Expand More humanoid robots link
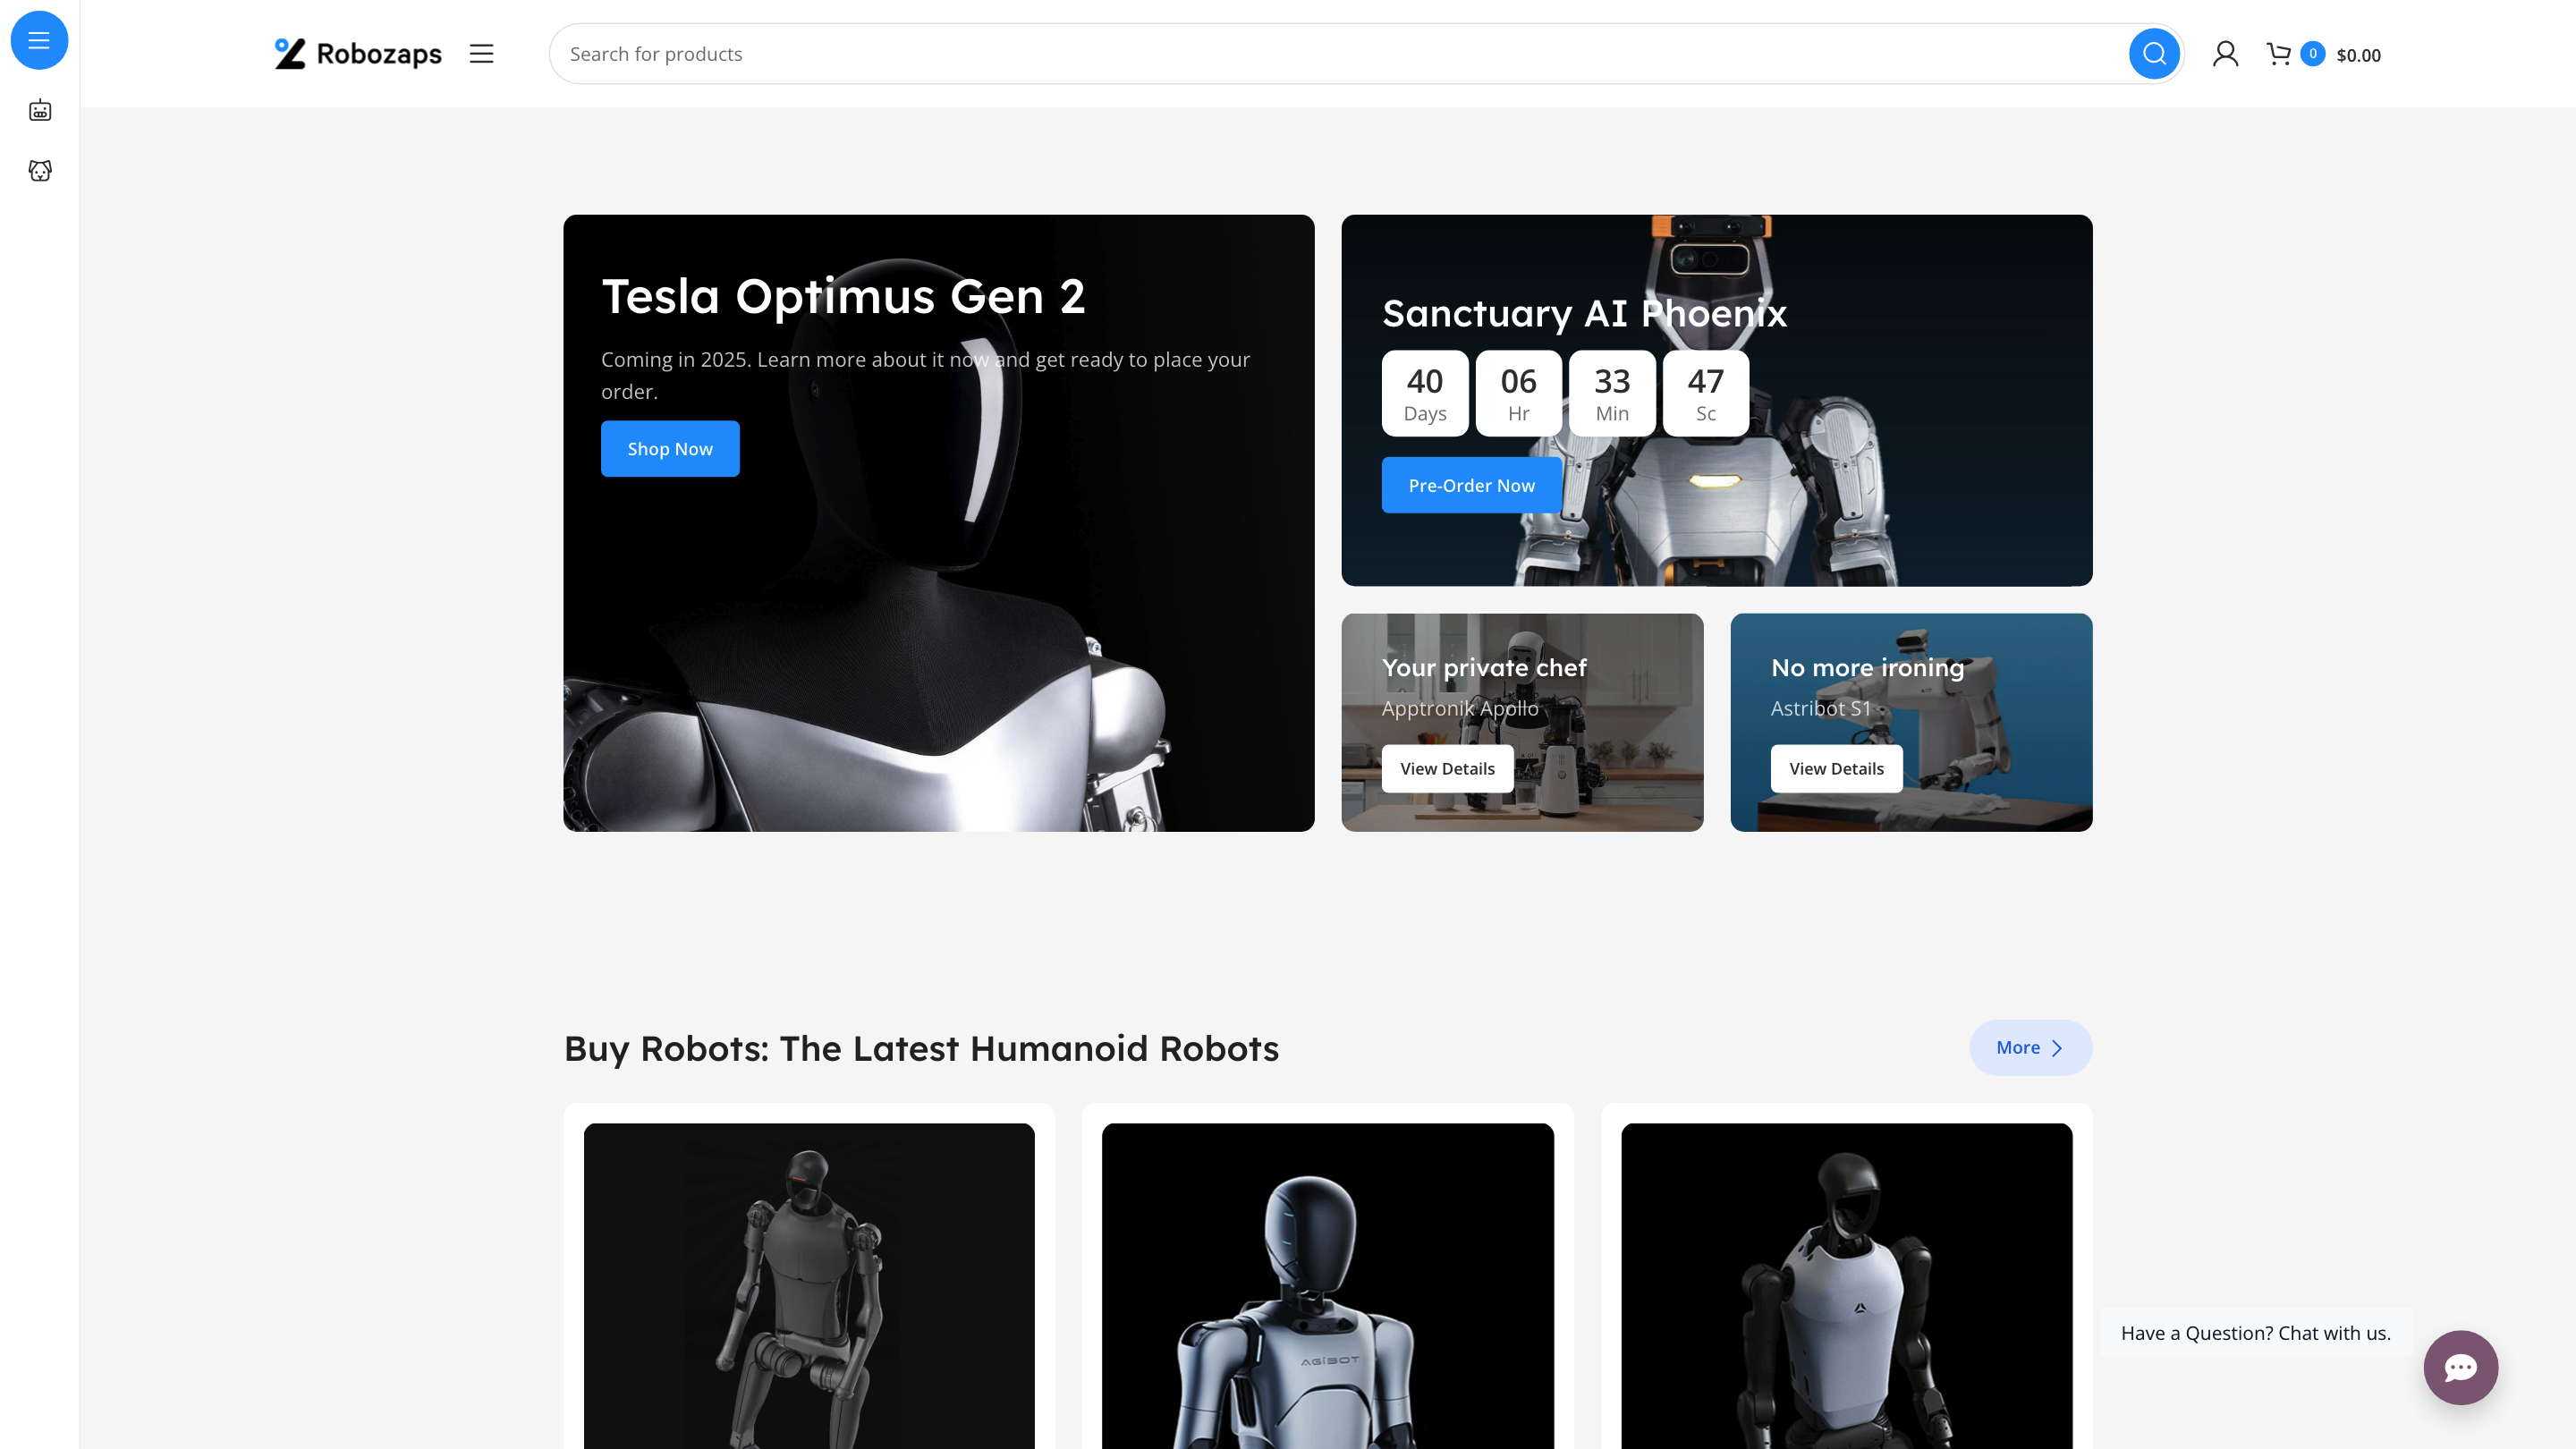The width and height of the screenshot is (2576, 1449). (x=2030, y=1047)
